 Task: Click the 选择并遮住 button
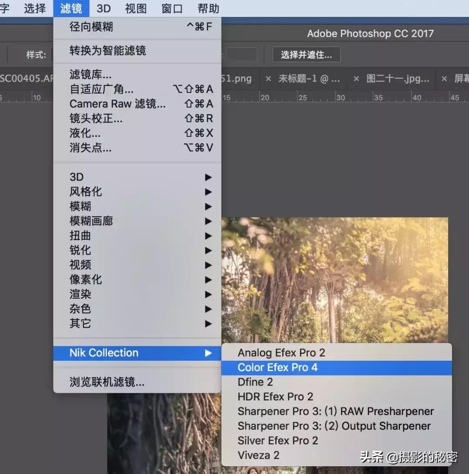pyautogui.click(x=306, y=54)
